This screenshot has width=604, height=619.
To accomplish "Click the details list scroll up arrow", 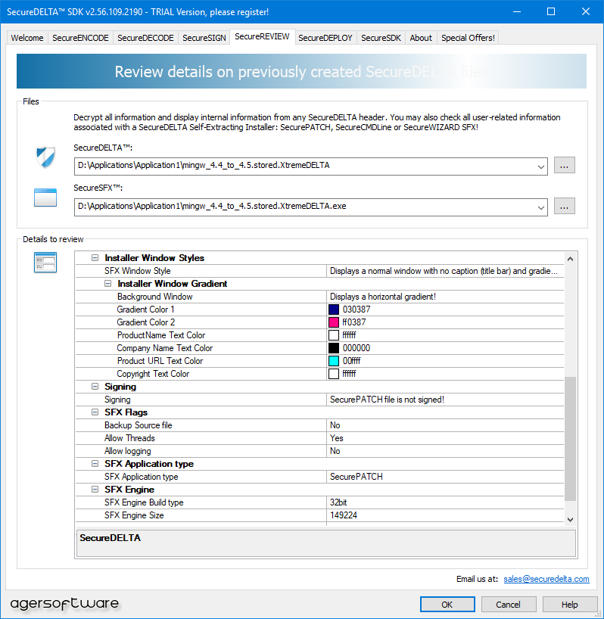I will 570,259.
